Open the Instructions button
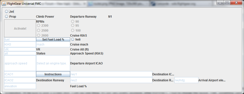The width and height of the screenshot is (244, 94). pos(53,74)
